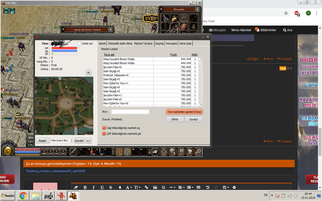Open the smiley emoji picker
The width and height of the screenshot is (322, 201).
pos(164,187)
